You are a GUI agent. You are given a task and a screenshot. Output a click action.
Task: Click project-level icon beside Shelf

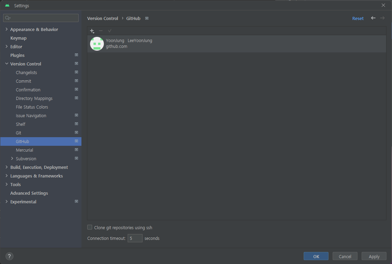tap(77, 124)
